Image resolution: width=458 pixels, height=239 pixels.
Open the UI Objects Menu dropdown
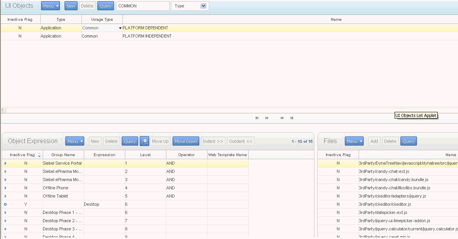pos(50,6)
